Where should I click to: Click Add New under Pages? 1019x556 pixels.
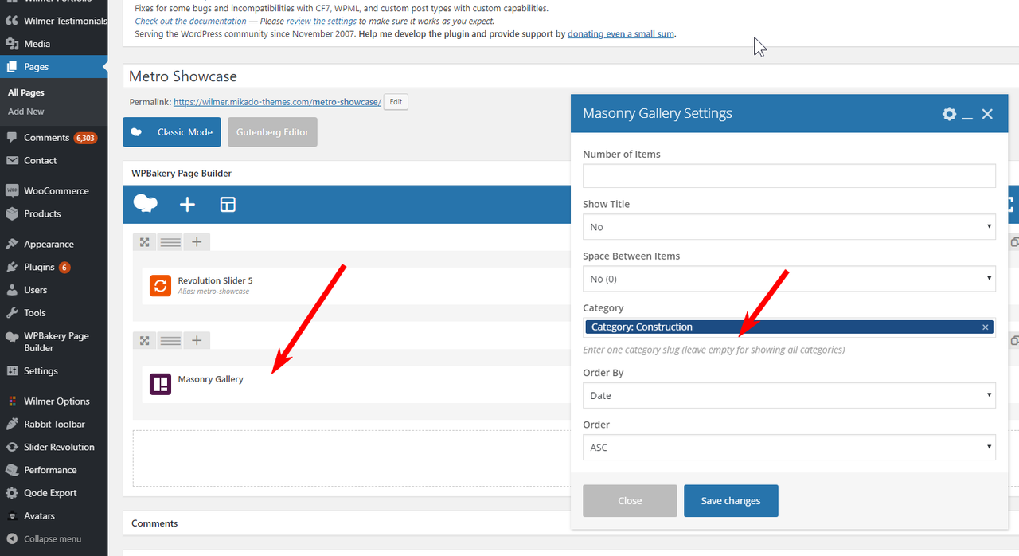26,112
